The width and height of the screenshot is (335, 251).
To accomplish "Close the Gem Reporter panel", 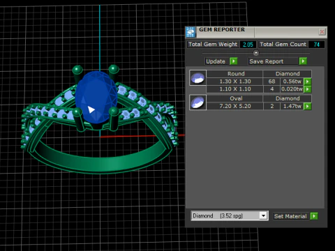I will tap(322, 31).
